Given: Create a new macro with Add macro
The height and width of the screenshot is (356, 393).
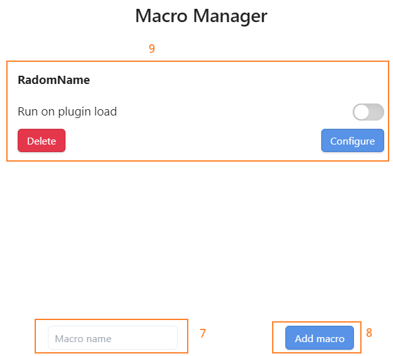Looking at the screenshot, I should (x=319, y=338).
